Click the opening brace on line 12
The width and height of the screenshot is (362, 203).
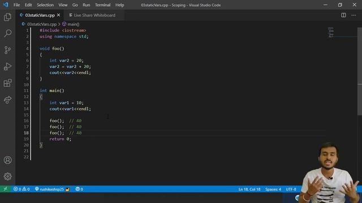(x=41, y=96)
